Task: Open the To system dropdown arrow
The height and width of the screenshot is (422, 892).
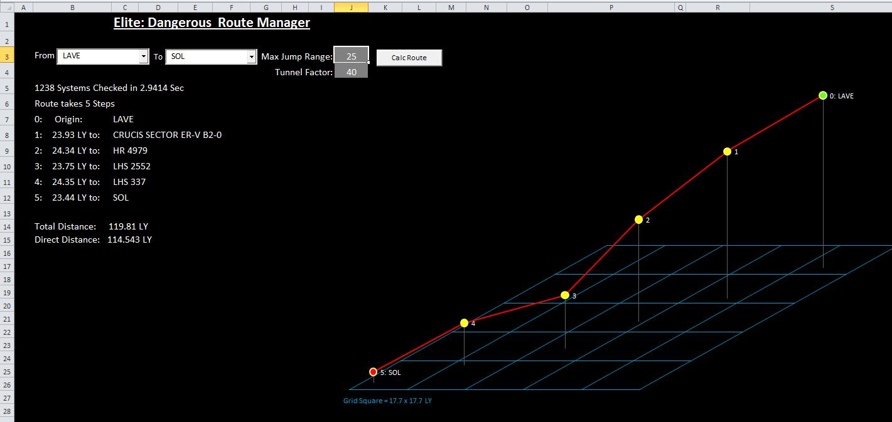Action: pos(252,56)
